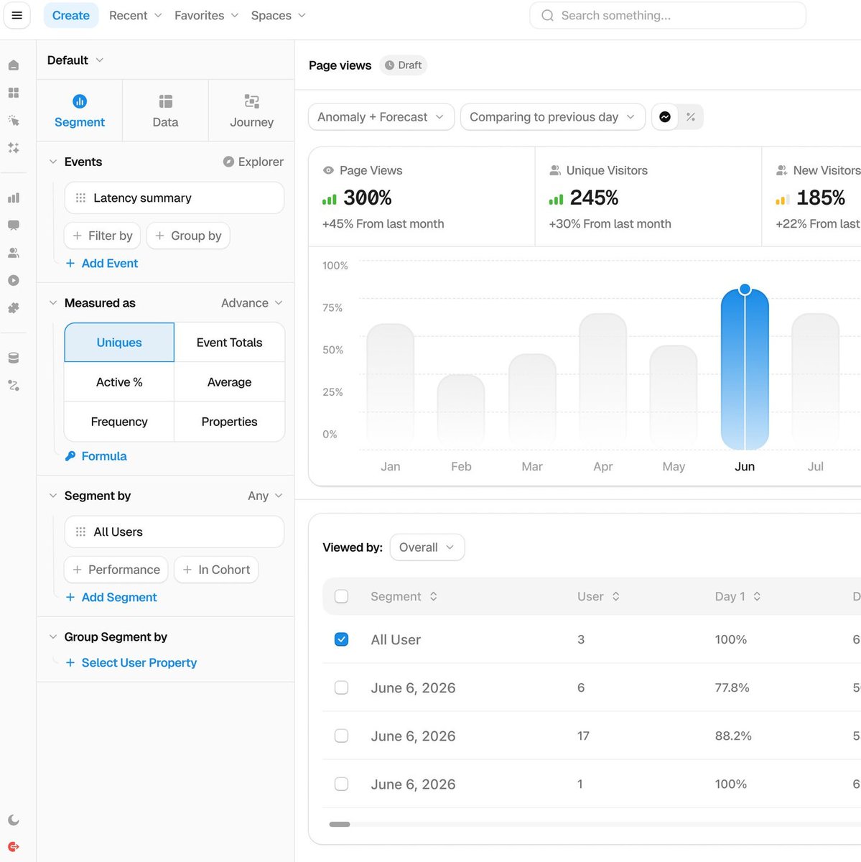This screenshot has width=861, height=862.
Task: Open the database icon in sidebar
Action: tap(14, 358)
